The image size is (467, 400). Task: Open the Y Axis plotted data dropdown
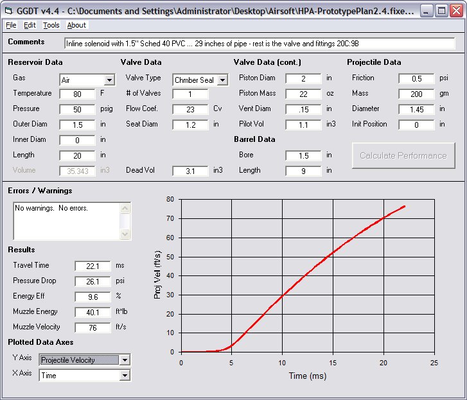pos(125,360)
